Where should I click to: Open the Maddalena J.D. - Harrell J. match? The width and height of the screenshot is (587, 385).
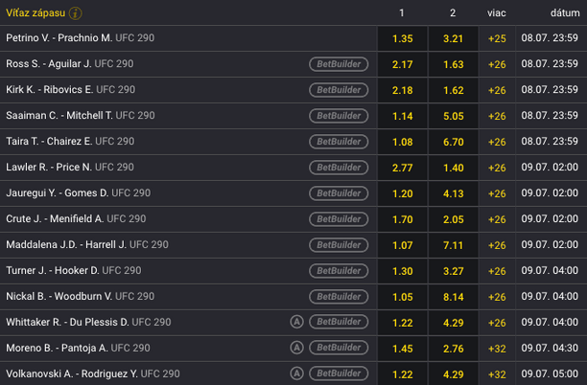[x=87, y=244]
